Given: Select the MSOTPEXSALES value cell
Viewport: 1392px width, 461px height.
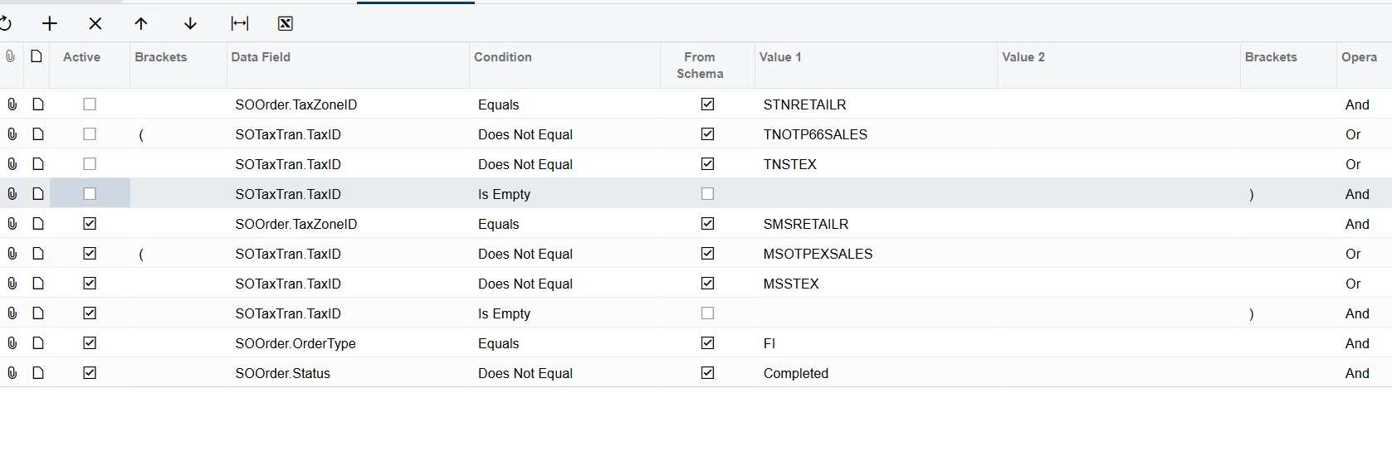Looking at the screenshot, I should (876, 254).
